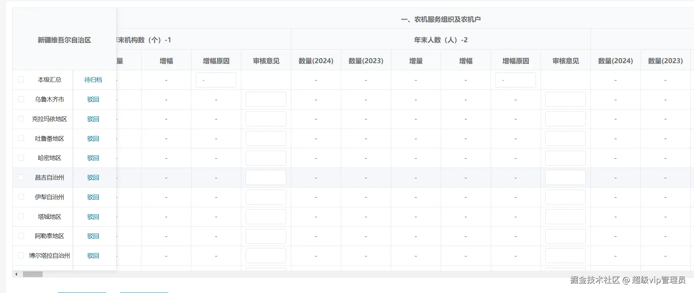Toggle the 吐鲁番地区 checkbox
The height and width of the screenshot is (293, 694).
[21, 138]
